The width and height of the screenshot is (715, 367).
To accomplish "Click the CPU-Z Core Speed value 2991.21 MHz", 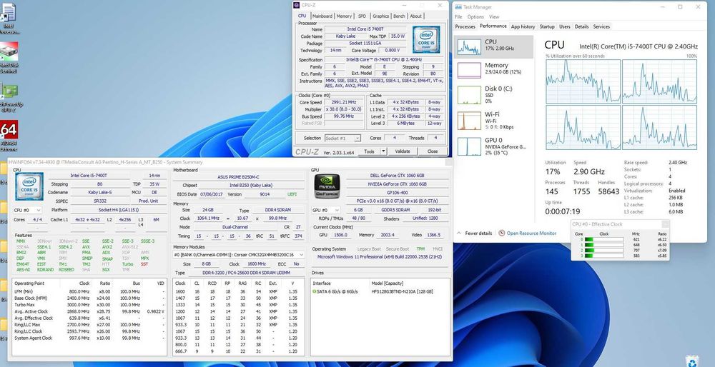I will coord(343,102).
